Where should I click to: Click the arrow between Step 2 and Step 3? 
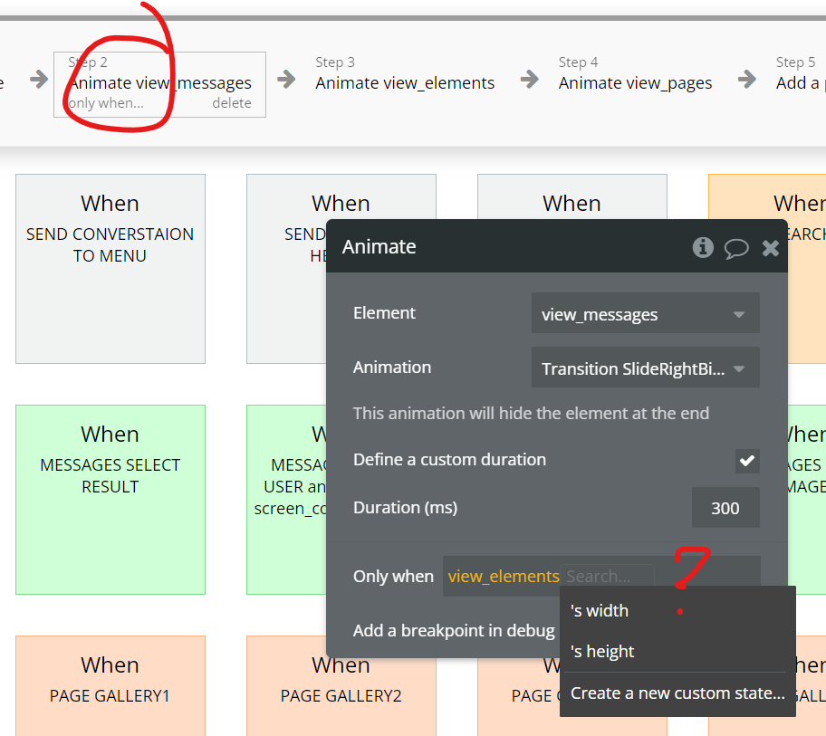[x=286, y=80]
